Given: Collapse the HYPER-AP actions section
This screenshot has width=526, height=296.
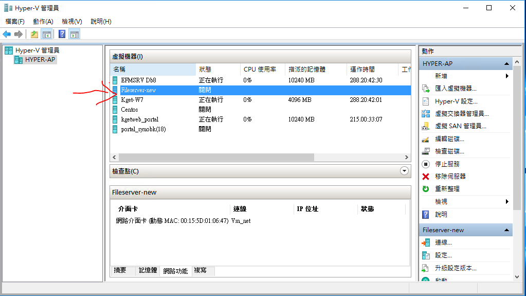Looking at the screenshot, I should 506,63.
